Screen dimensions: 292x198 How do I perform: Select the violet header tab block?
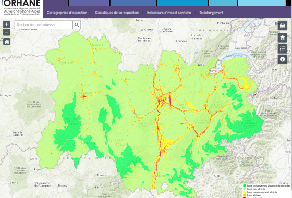pyautogui.click(x=89, y=3)
